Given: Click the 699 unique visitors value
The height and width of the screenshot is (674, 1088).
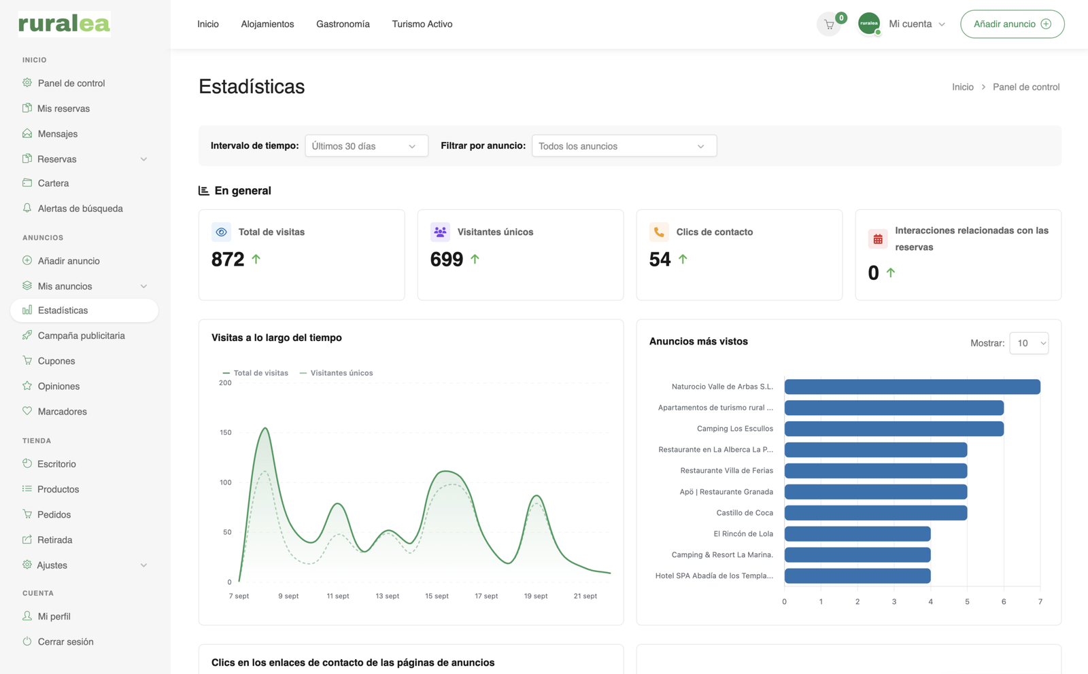Looking at the screenshot, I should [x=447, y=259].
